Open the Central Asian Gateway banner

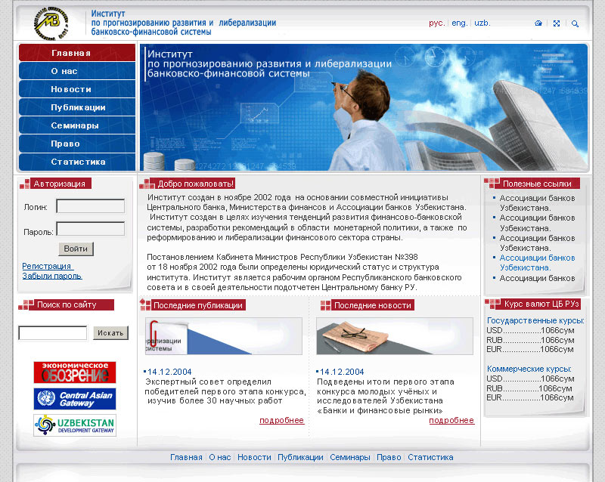click(75, 399)
